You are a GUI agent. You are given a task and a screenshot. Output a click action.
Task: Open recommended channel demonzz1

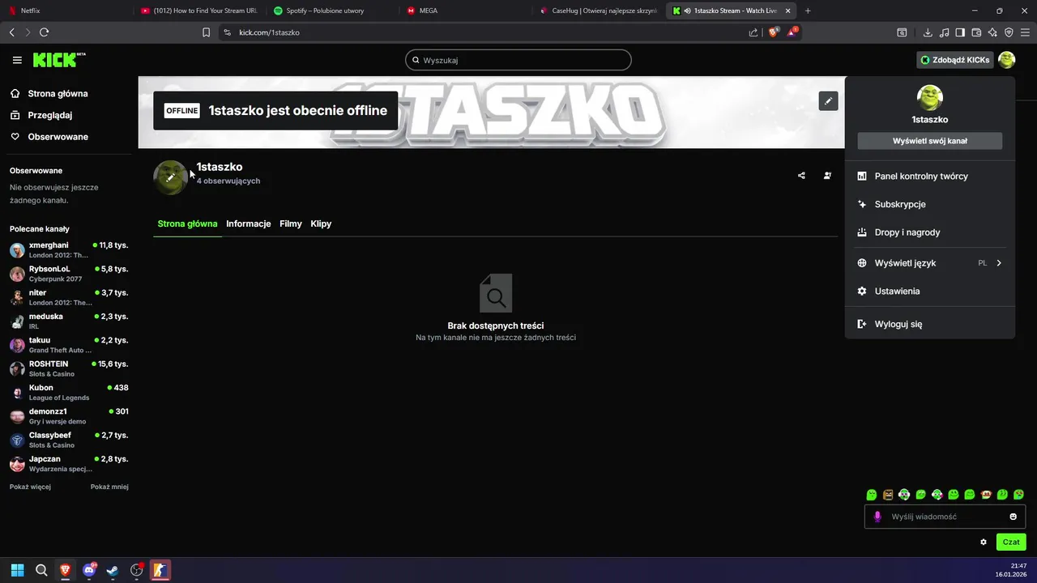(x=69, y=416)
